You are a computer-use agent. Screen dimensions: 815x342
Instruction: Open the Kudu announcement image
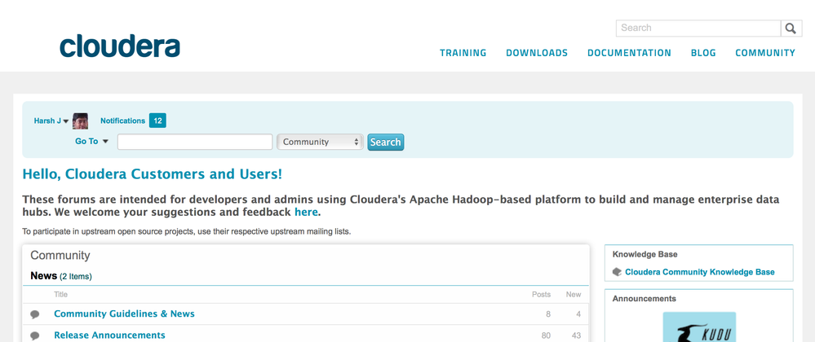[x=699, y=327]
